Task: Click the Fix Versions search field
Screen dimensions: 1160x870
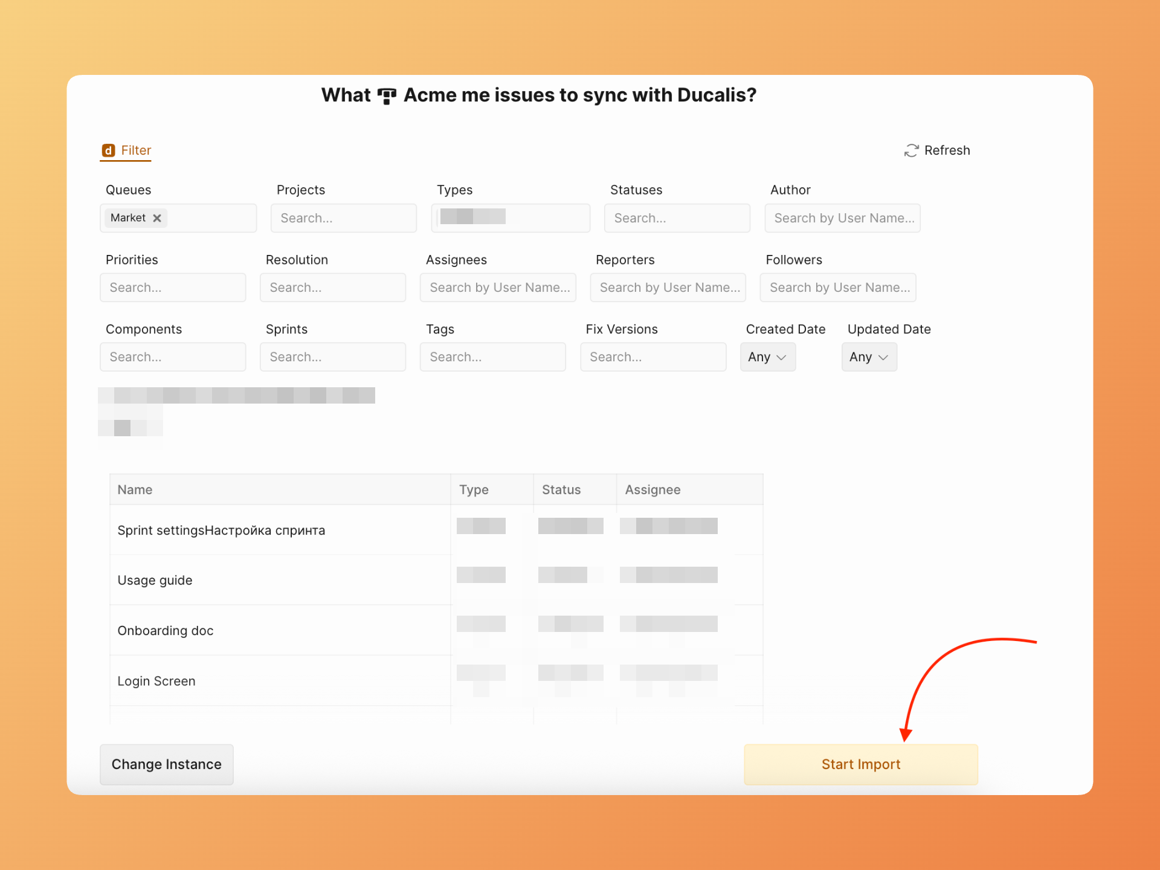Action: pos(652,357)
